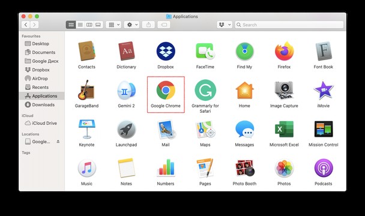The width and height of the screenshot is (365, 216).
Task: Go forward with the right chevron
Action: point(34,25)
